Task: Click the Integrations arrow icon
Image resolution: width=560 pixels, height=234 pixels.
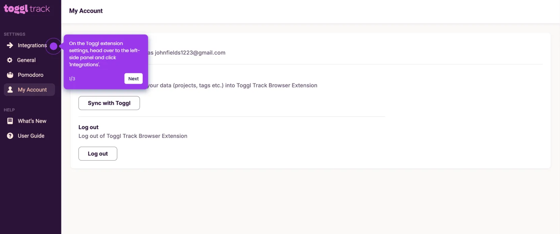Action: pyautogui.click(x=10, y=45)
